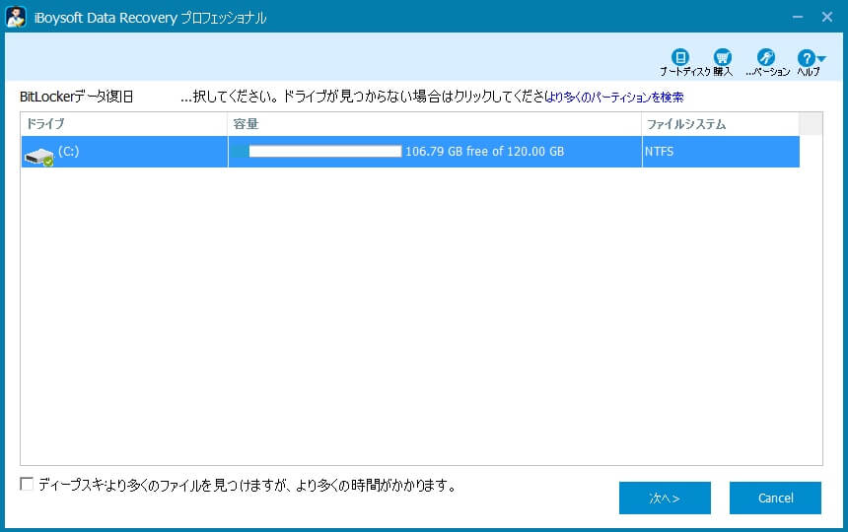
Task: Click the BitLockerデータ復旧 mode label
Action: point(76,98)
